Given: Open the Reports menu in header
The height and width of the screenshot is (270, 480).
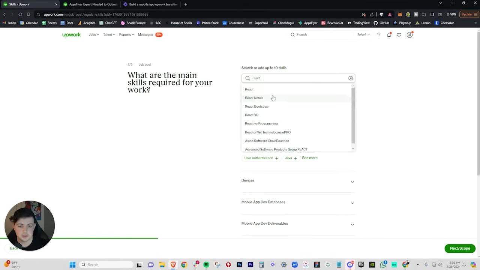Looking at the screenshot, I should click(x=126, y=34).
